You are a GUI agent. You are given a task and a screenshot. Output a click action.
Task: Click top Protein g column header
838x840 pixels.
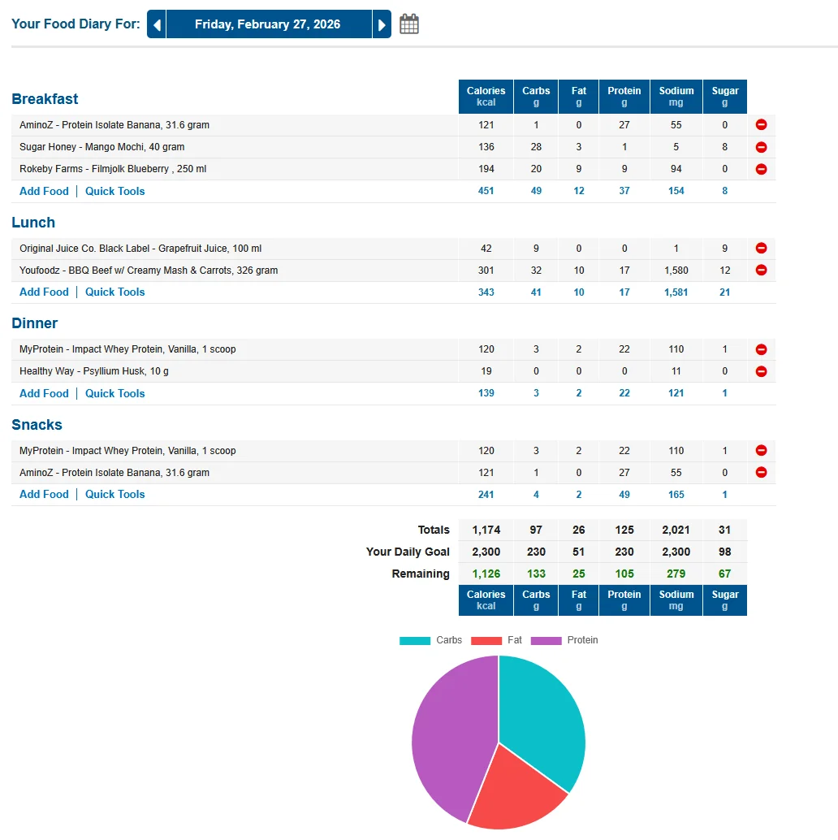pyautogui.click(x=624, y=97)
